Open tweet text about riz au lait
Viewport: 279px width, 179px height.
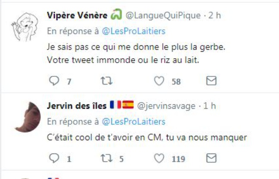click(123, 61)
